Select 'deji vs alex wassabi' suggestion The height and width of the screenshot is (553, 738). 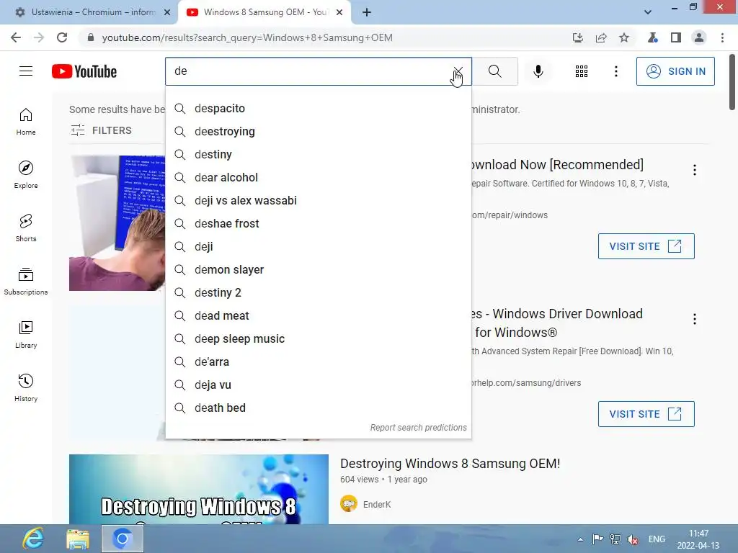coord(318,200)
